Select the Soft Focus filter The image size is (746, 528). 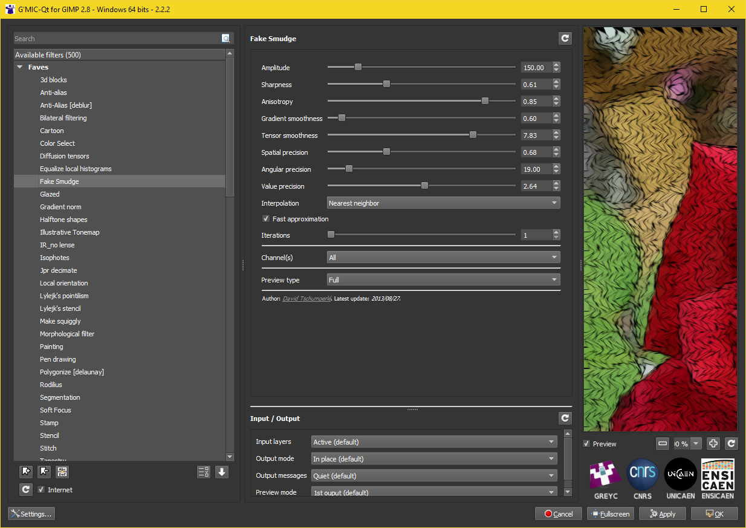pyautogui.click(x=56, y=410)
